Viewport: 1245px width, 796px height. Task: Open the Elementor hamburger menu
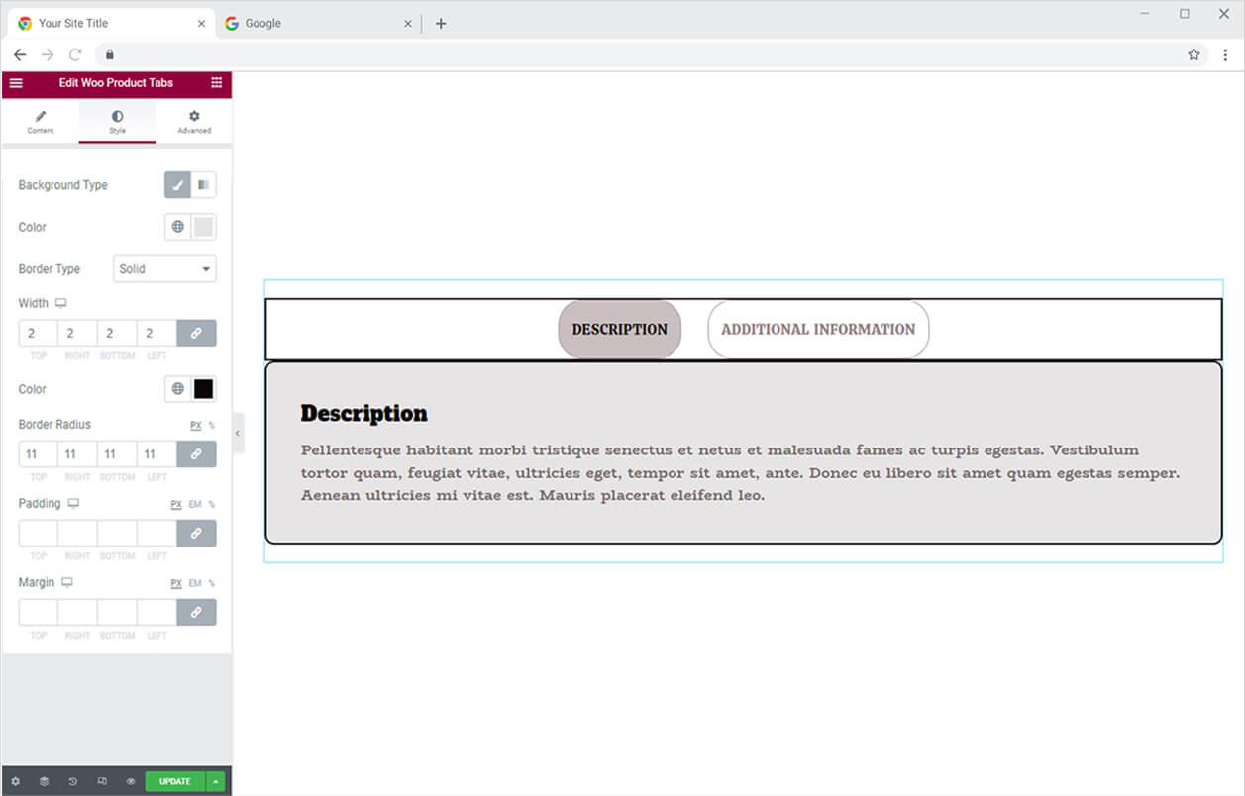(x=16, y=83)
